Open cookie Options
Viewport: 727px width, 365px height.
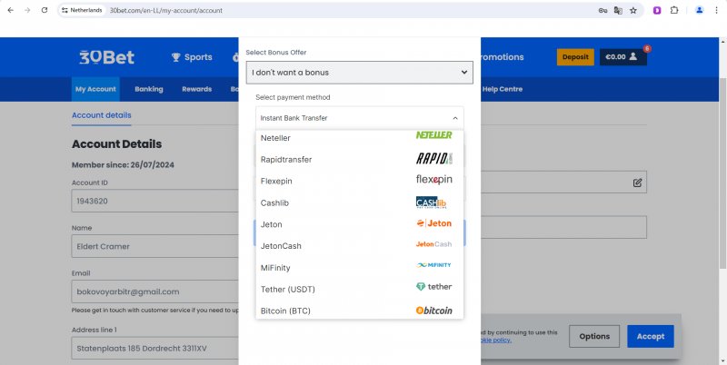coord(594,336)
